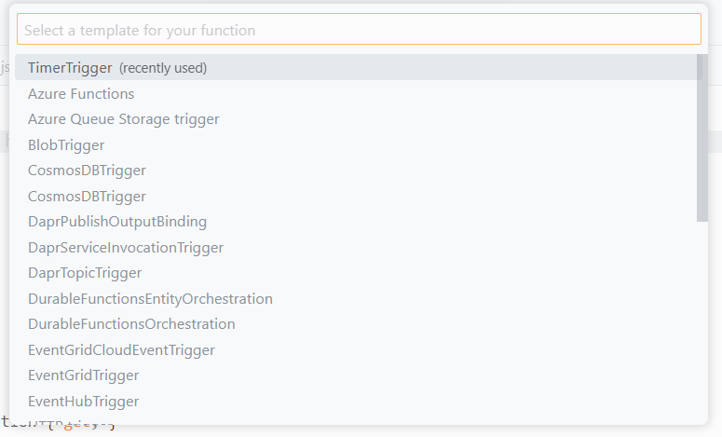Click the '(recently used)' label beside TimerTrigger
The height and width of the screenshot is (437, 722).
tap(163, 68)
